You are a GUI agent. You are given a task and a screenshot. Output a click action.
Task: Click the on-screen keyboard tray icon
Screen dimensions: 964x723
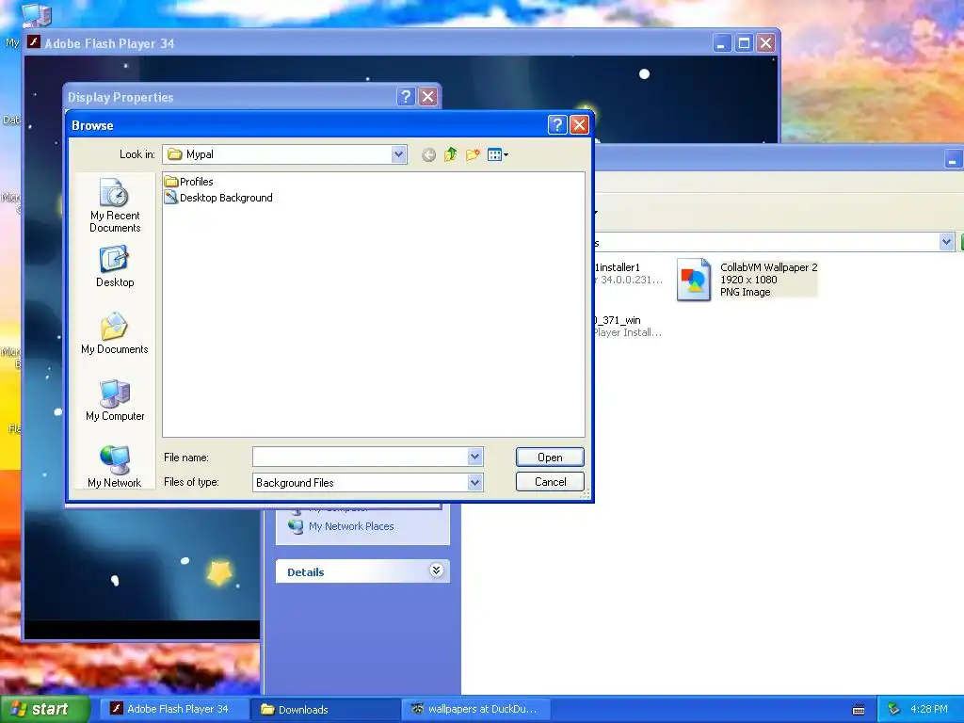click(859, 710)
